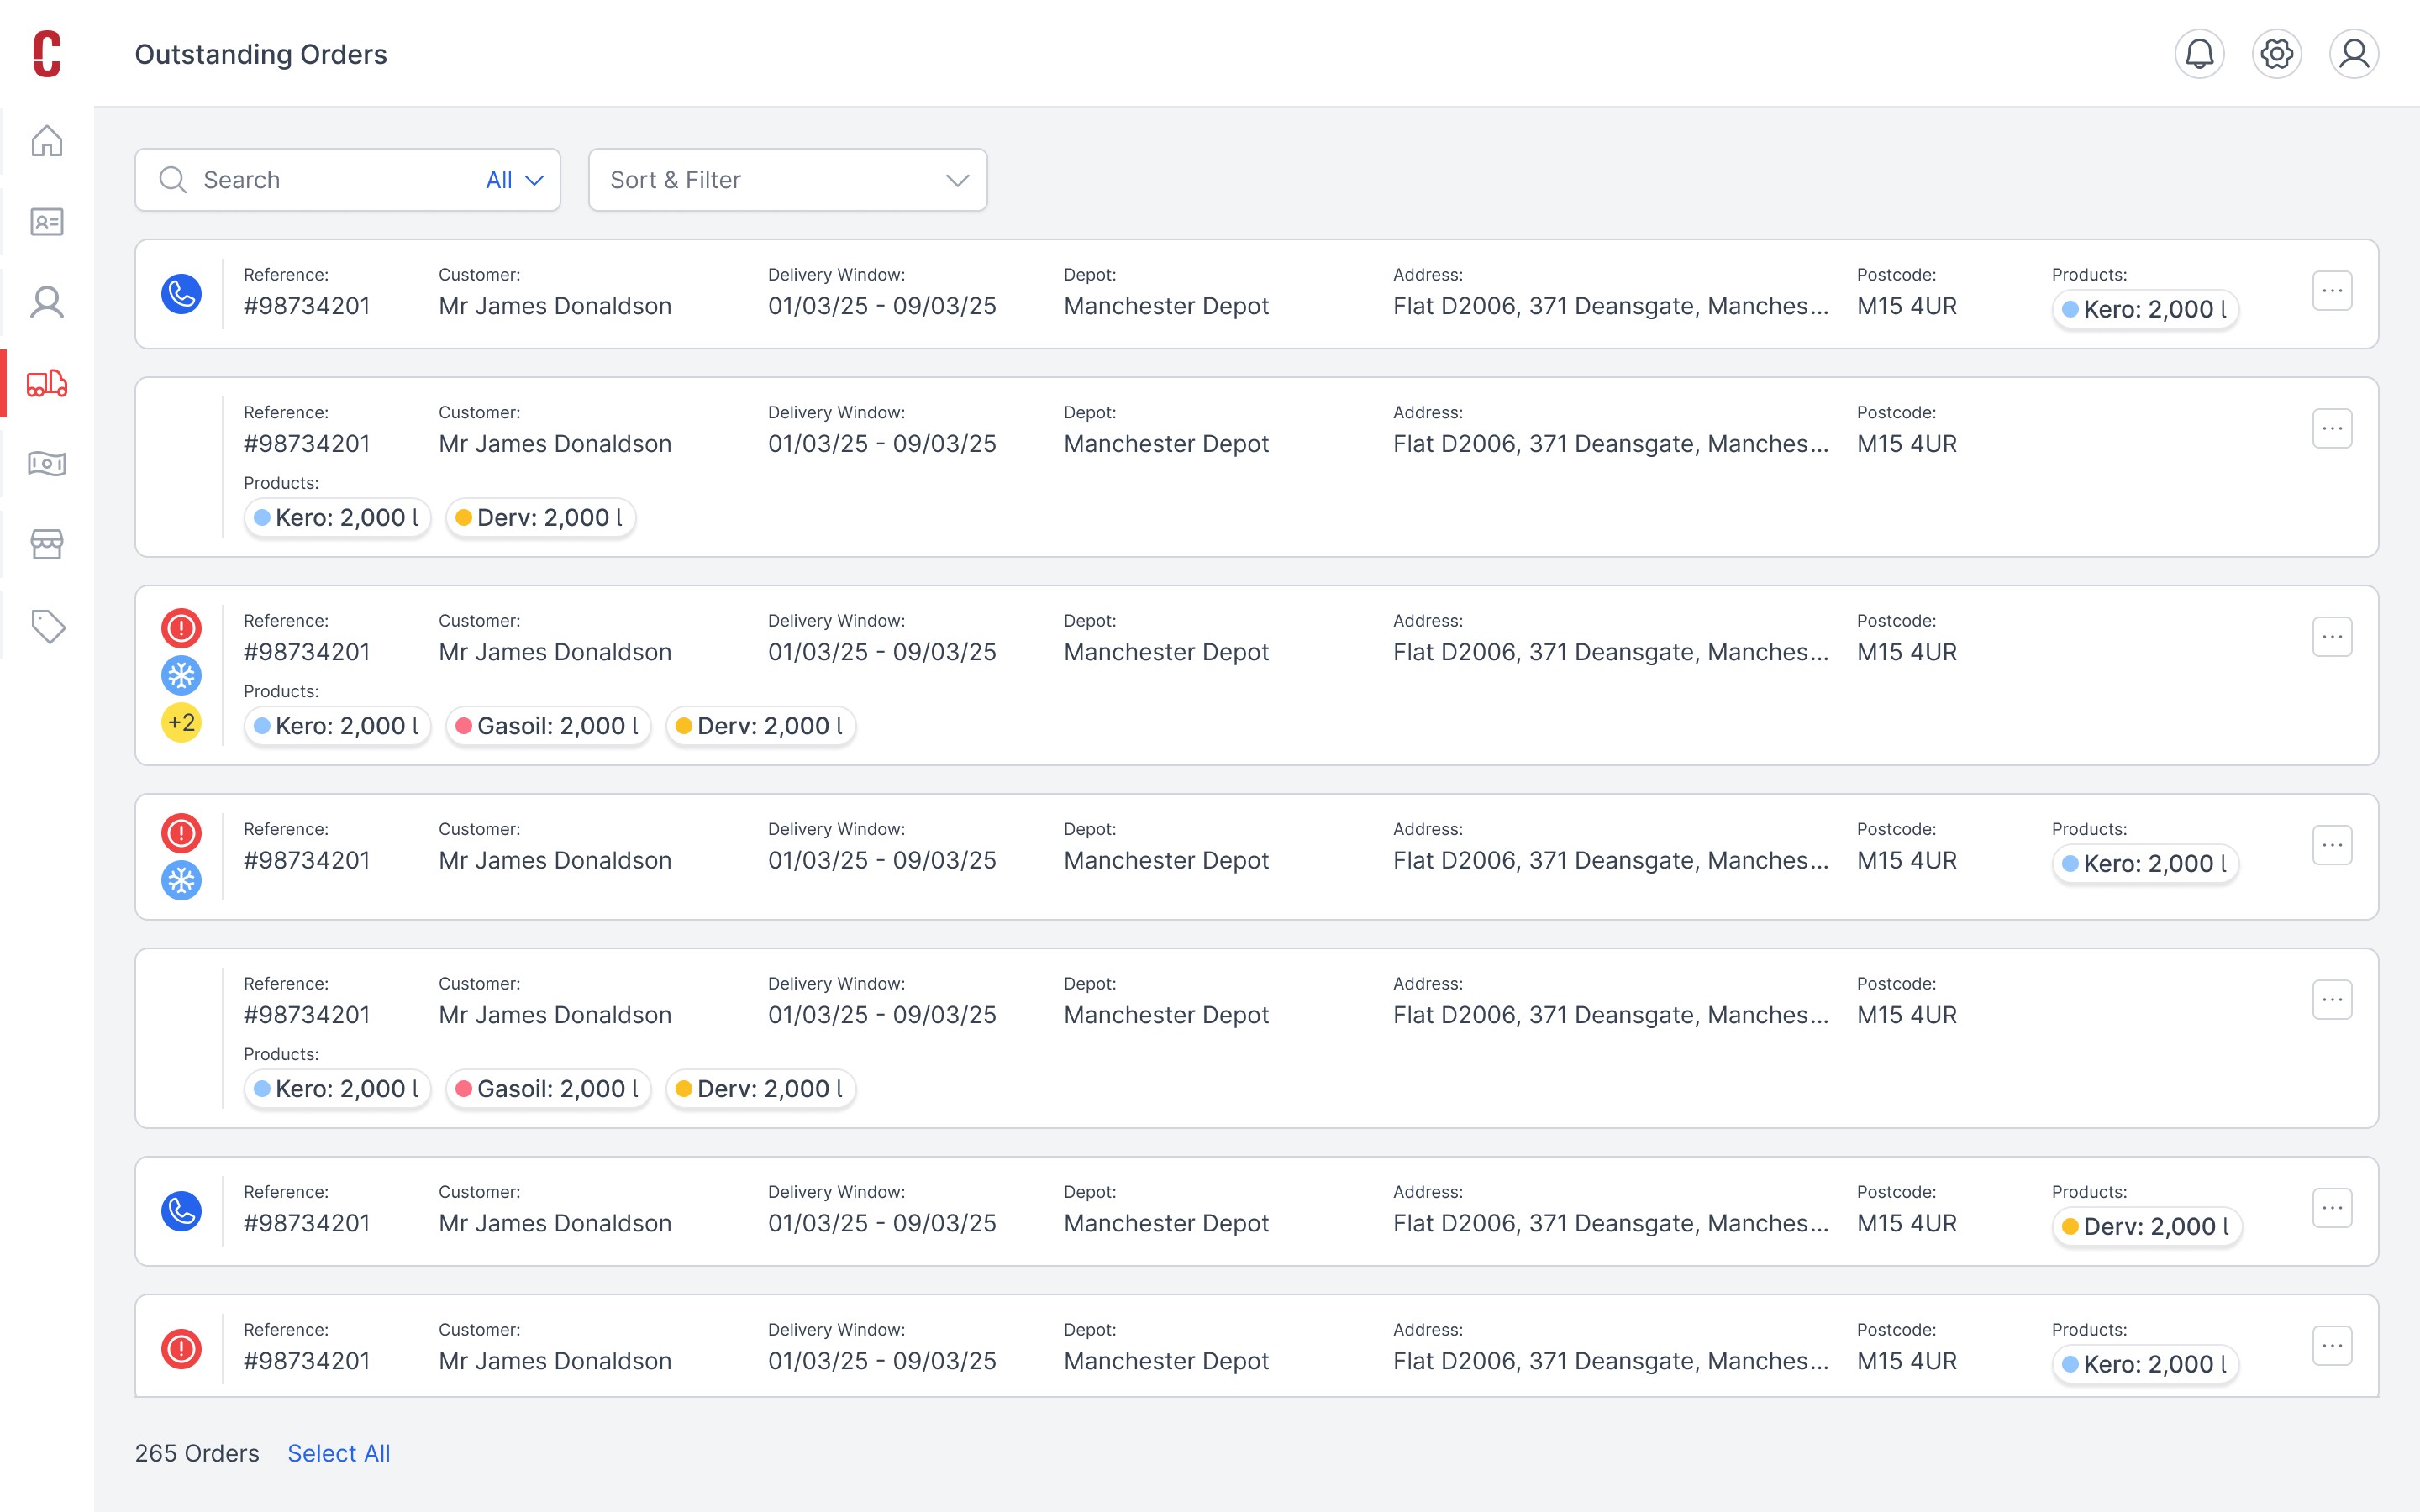Open the user profile avatar icon
2420x1512 pixels.
(2354, 53)
